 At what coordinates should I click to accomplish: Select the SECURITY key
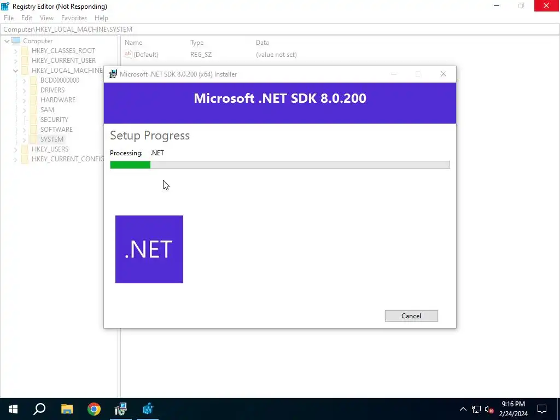tap(54, 119)
